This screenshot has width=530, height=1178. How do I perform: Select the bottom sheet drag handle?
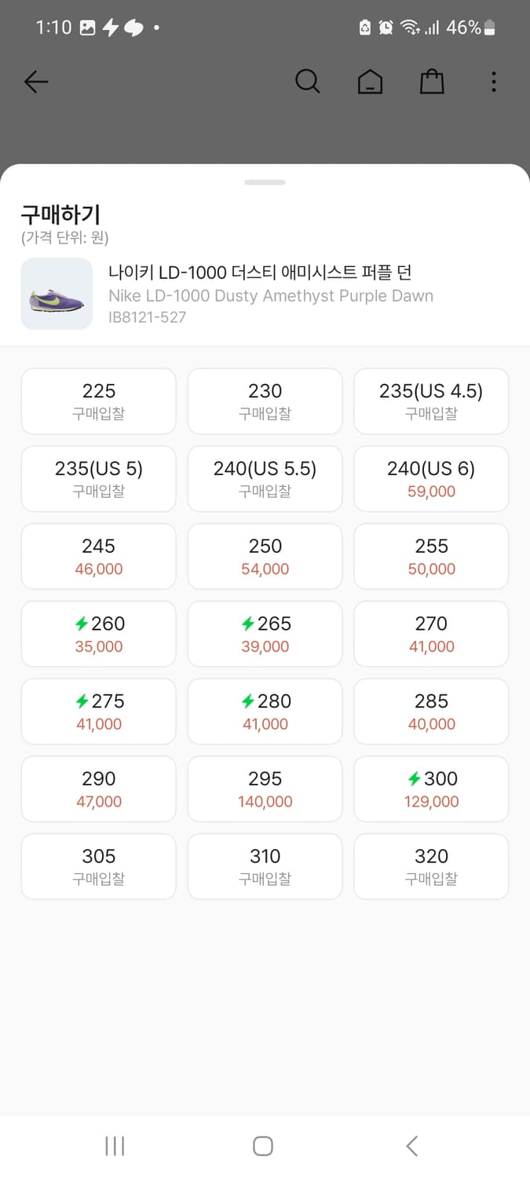click(265, 182)
